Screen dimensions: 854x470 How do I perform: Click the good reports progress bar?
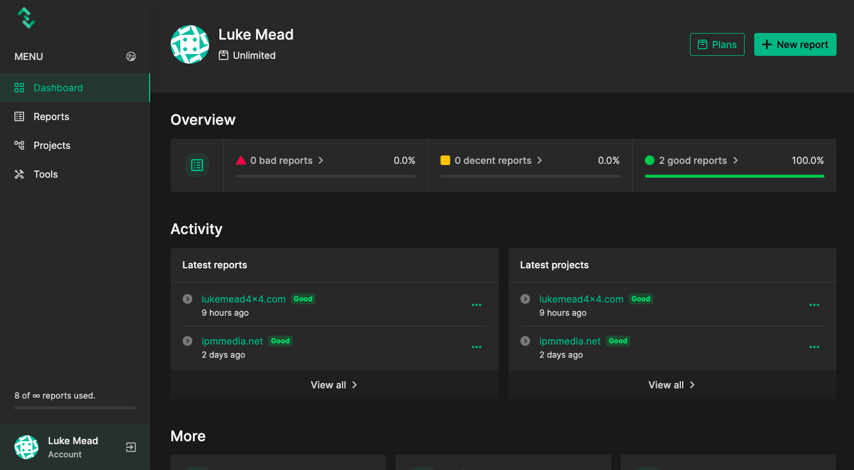click(x=734, y=176)
